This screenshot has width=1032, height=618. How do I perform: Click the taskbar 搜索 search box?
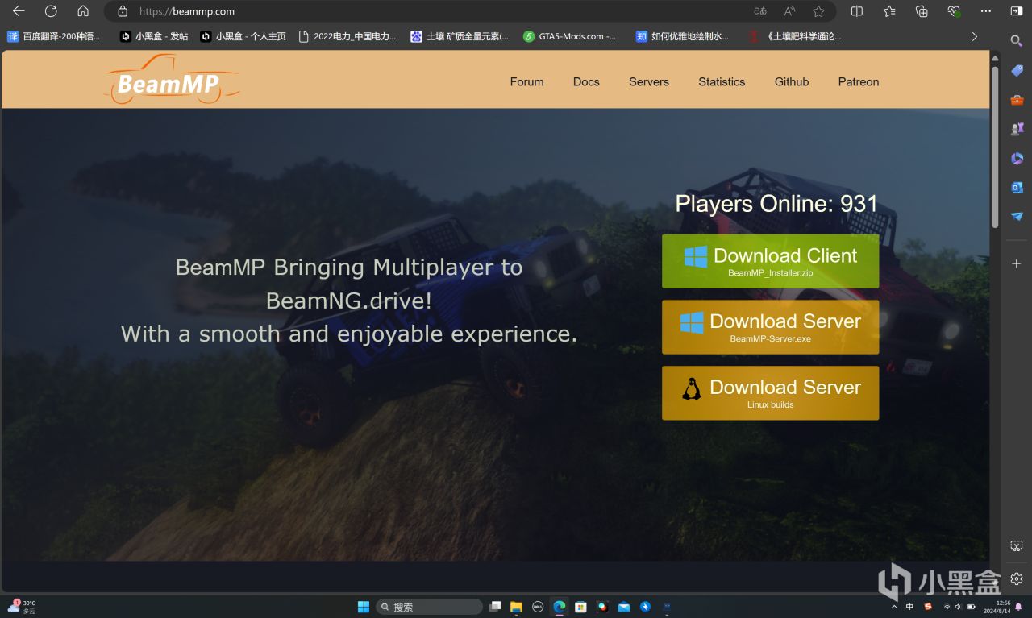(x=429, y=607)
